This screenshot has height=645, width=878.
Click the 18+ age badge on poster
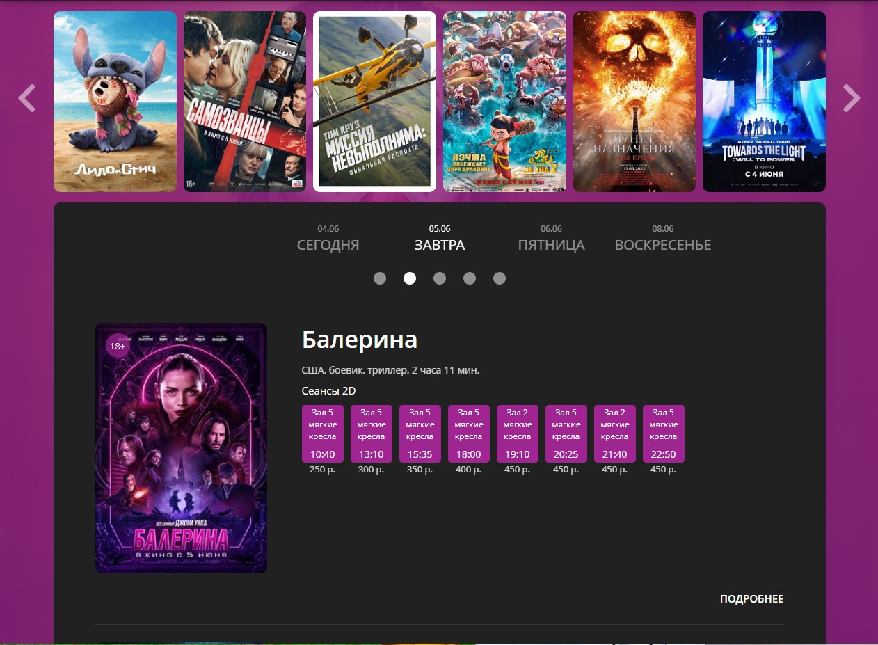[118, 346]
